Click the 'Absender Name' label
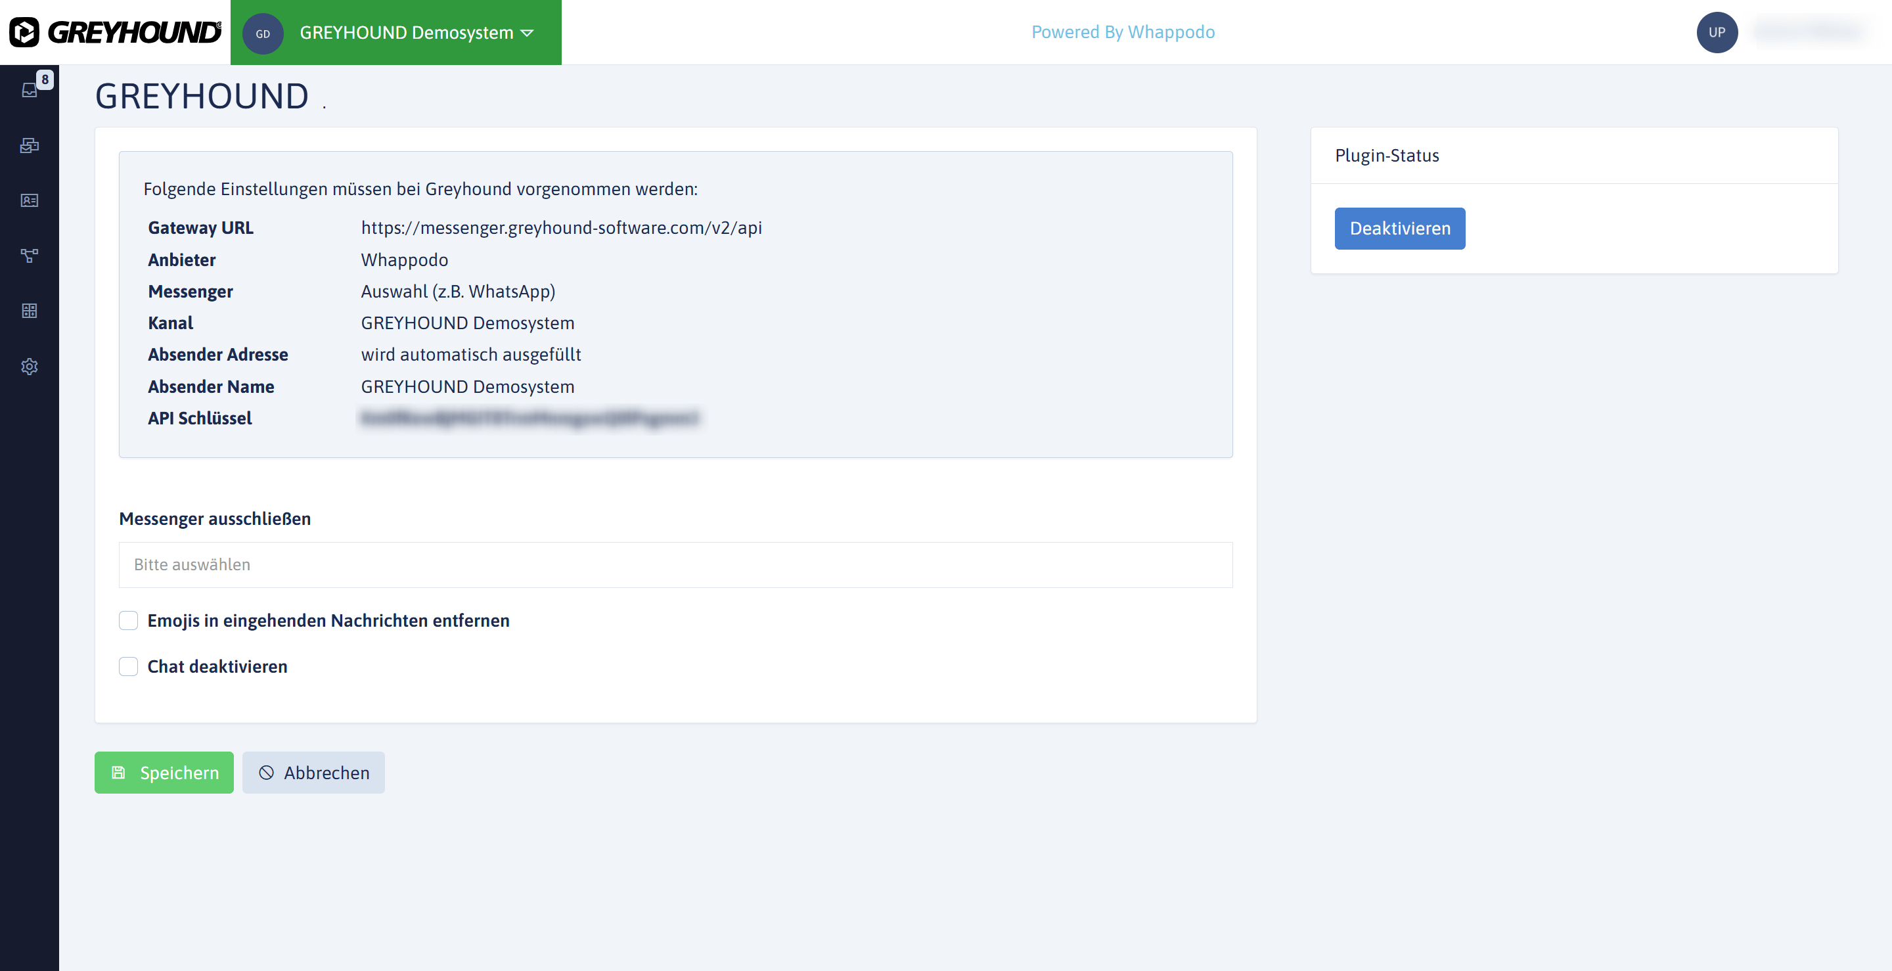Viewport: 1892px width, 971px height. [x=211, y=386]
